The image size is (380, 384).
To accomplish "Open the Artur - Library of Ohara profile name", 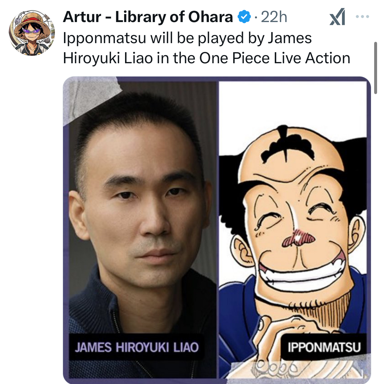I will 148,17.
